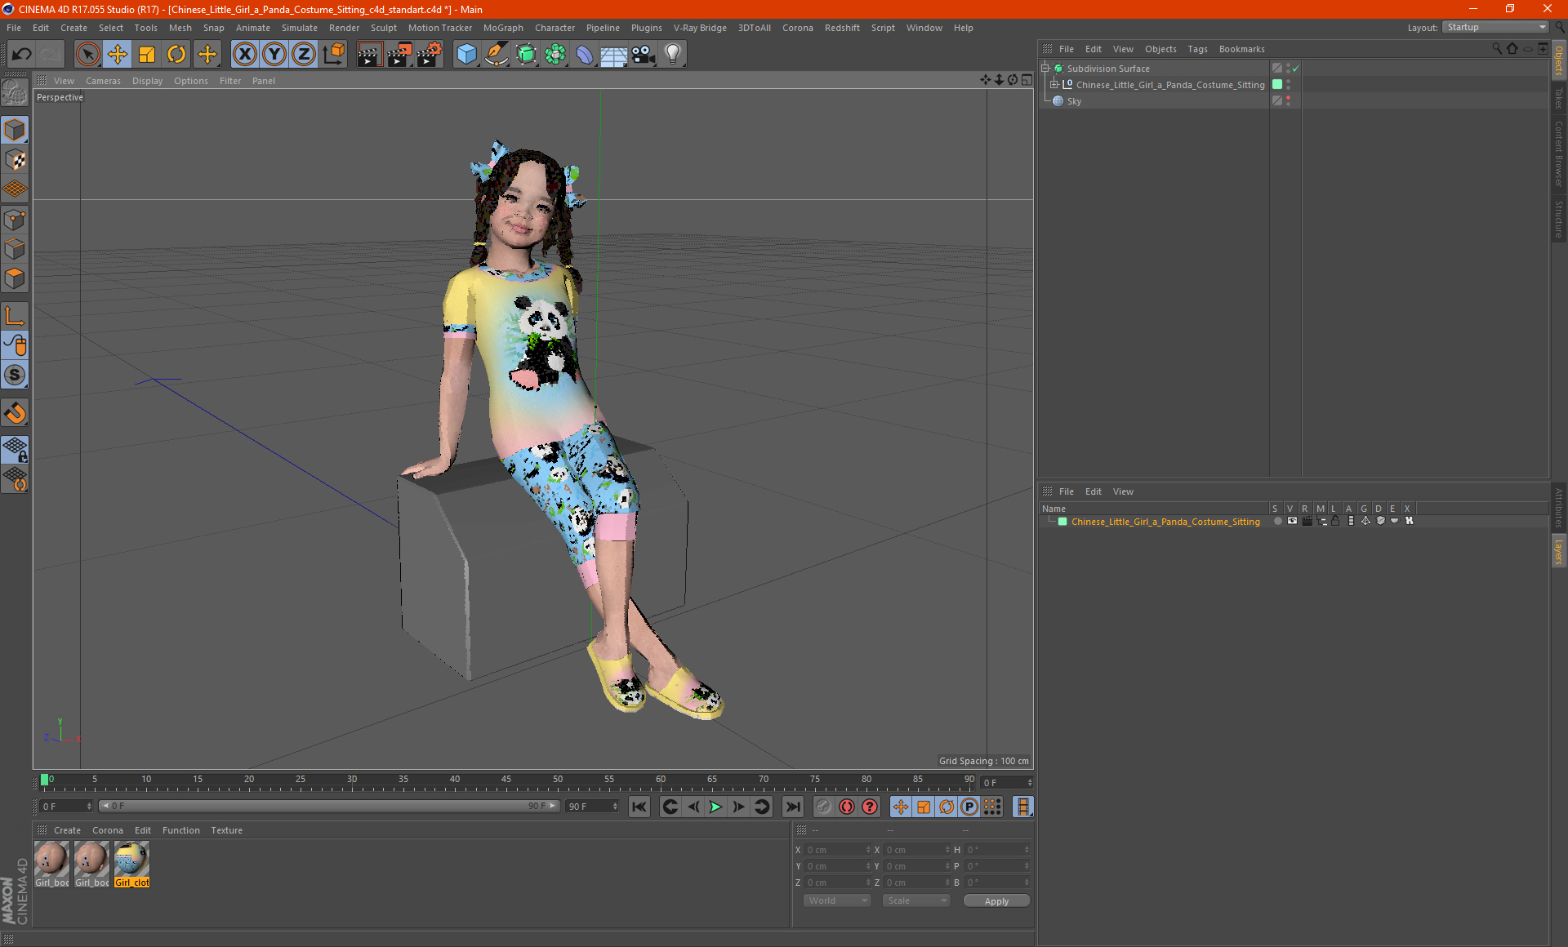1568x947 pixels.
Task: Click the Coordinate System icon
Action: [x=334, y=55]
